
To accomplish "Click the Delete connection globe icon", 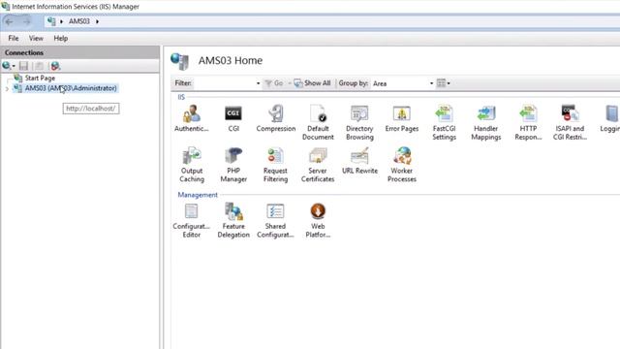I will point(55,66).
